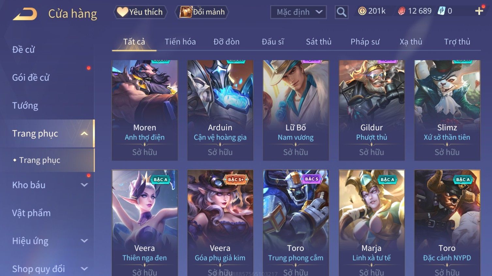
Task: Expand the Hiệu ứng sidebar section
Action: [84, 241]
